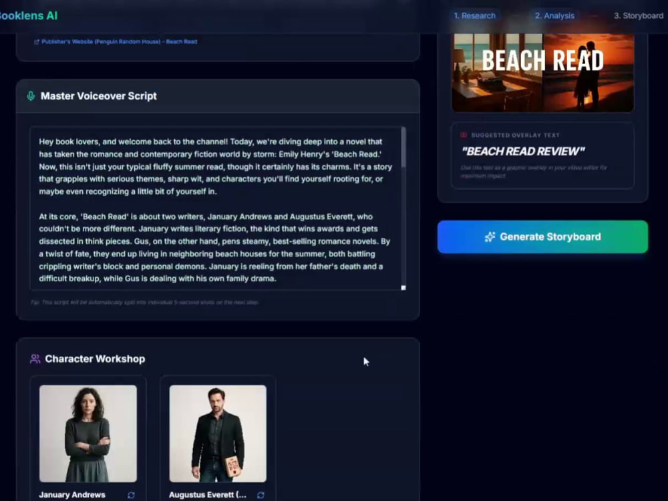This screenshot has width=668, height=501.
Task: Click the Character Workshop heading
Action: coord(95,359)
